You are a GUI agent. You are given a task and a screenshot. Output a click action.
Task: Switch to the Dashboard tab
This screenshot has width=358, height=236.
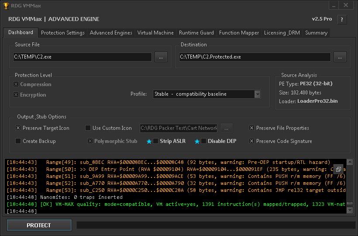[x=21, y=32]
